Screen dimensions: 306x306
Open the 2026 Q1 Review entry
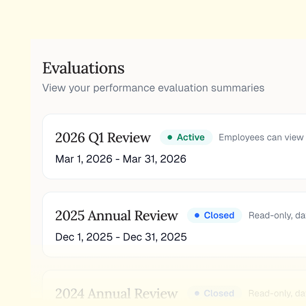[103, 137]
